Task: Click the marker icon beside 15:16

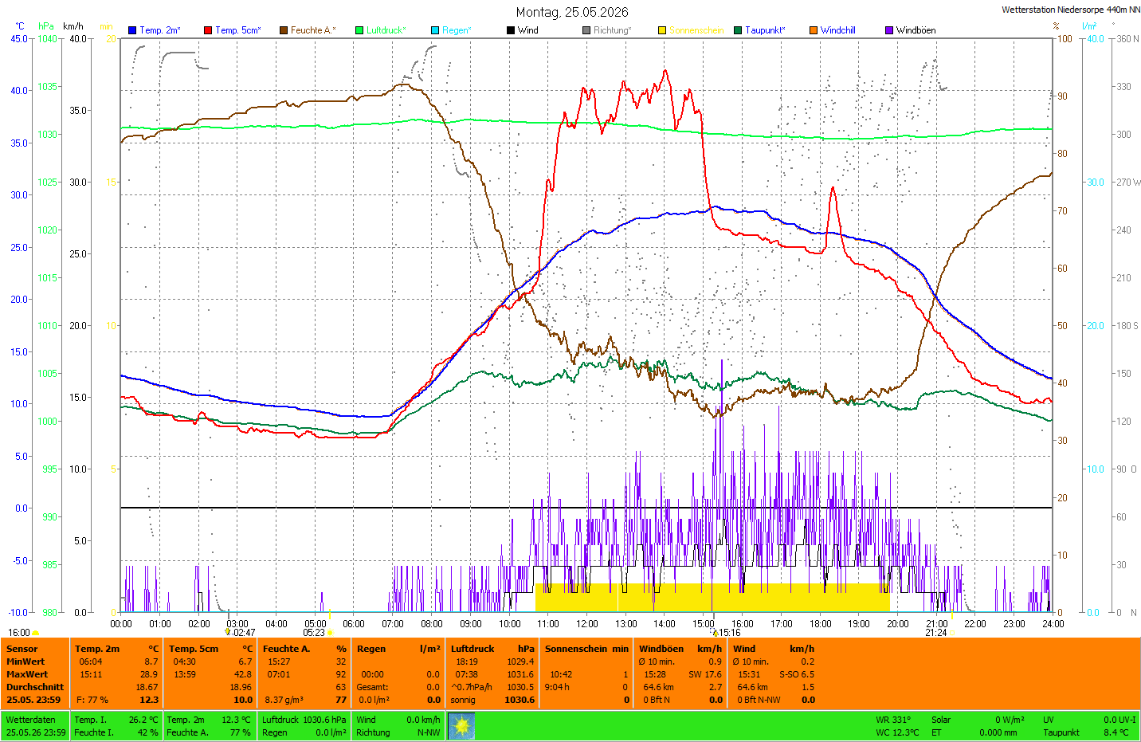Action: coord(716,633)
